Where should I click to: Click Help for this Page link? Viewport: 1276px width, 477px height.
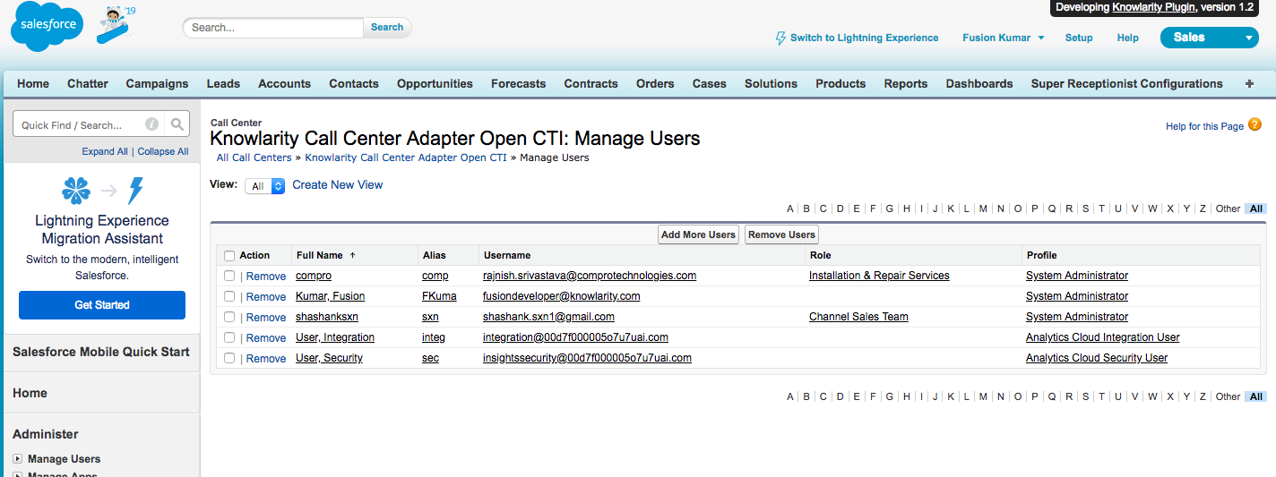(1204, 126)
